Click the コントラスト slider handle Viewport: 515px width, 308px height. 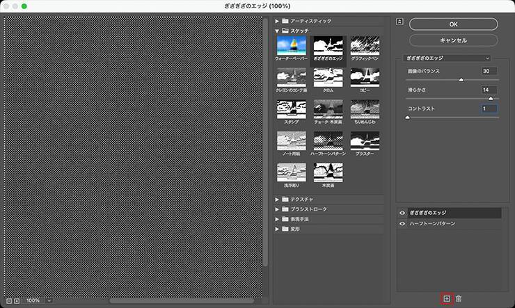coord(408,117)
